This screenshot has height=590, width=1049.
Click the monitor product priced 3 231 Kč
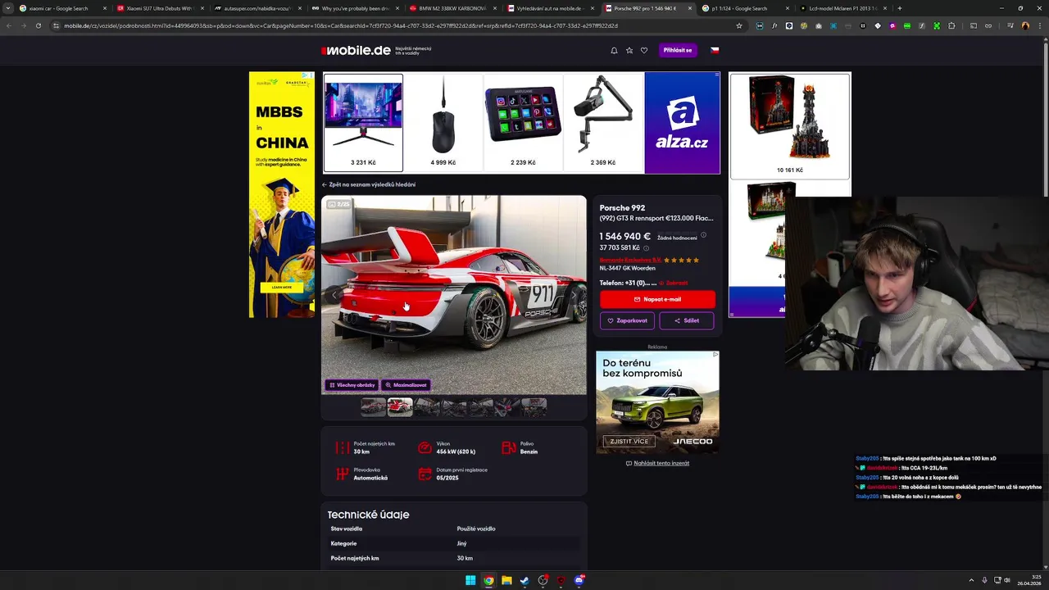pos(363,123)
